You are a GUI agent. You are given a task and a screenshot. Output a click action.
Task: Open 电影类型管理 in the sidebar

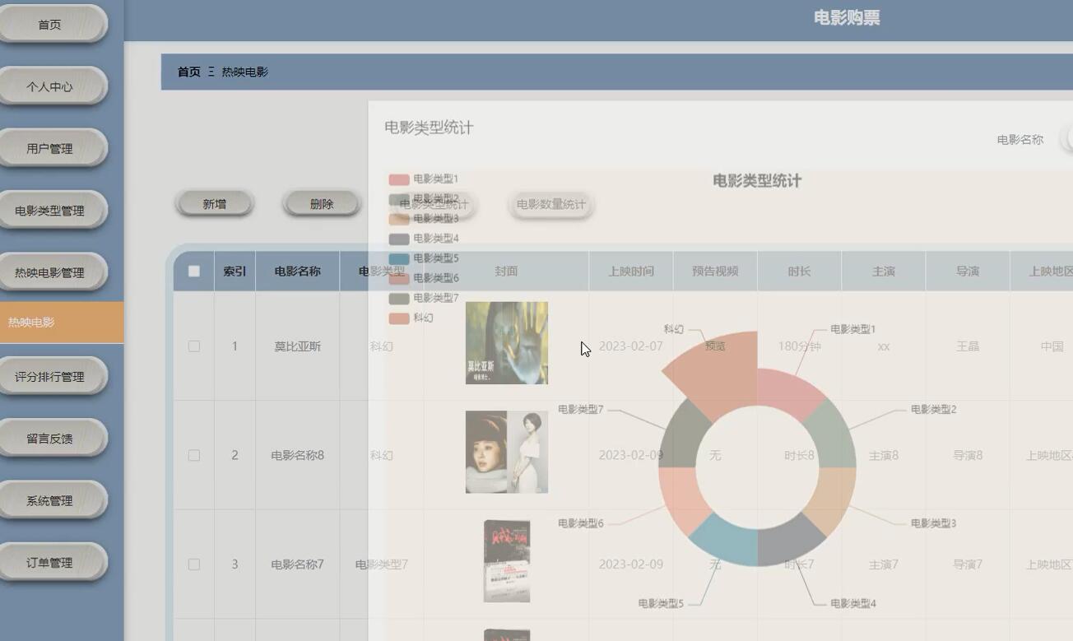click(x=50, y=211)
